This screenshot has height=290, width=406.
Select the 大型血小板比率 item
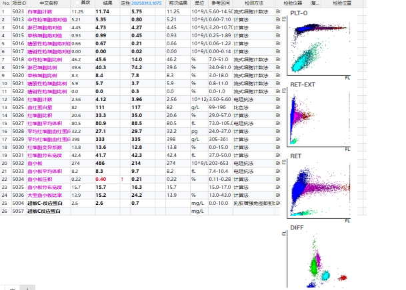coord(45,196)
